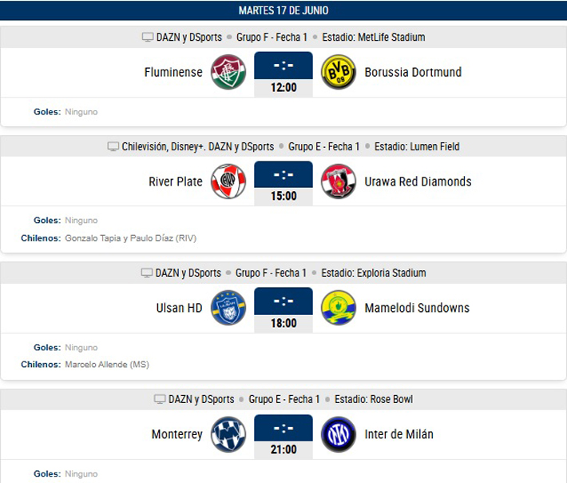Image resolution: width=567 pixels, height=483 pixels.
Task: Click the Borussia Dortmund BVB logo
Action: click(x=339, y=72)
